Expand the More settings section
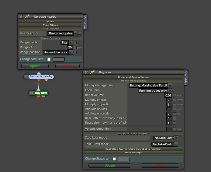The height and width of the screenshot is (172, 211). click(x=133, y=153)
